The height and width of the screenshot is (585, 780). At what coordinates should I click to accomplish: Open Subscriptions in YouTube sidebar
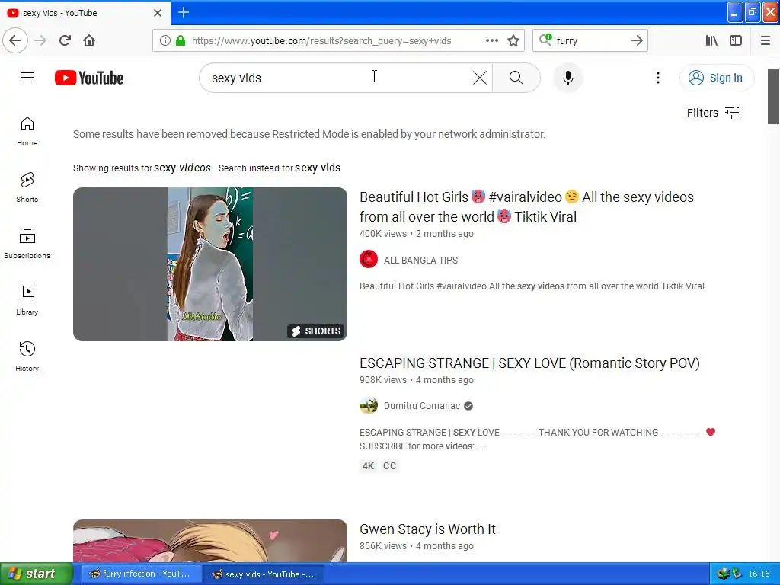pos(27,245)
